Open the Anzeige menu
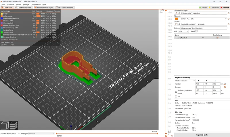Viewport: 230px width, 137px height. [x=26, y=5]
